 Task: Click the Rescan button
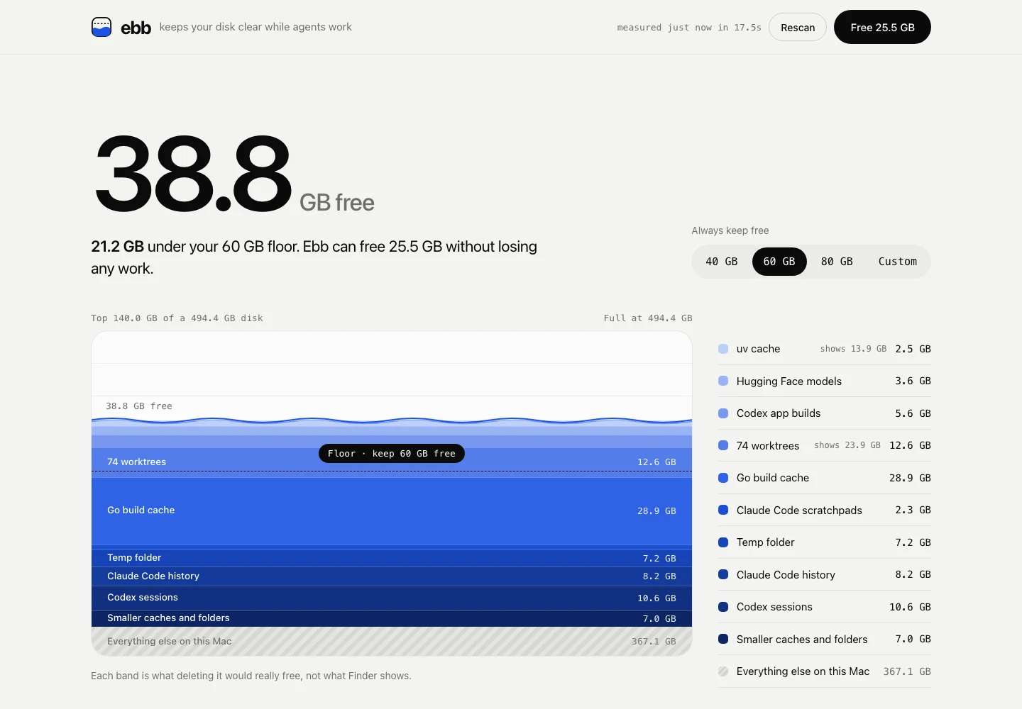(798, 27)
